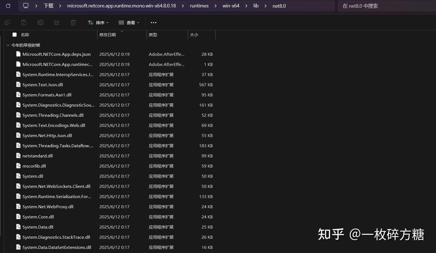Open the 查看 (View) dropdown
The height and width of the screenshot is (253, 436).
click(x=129, y=22)
